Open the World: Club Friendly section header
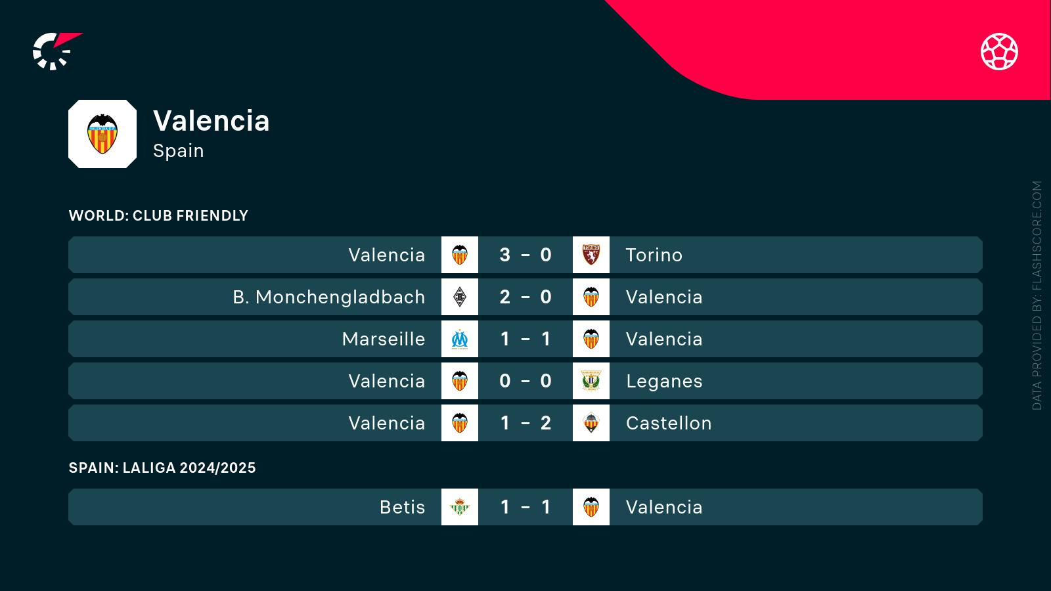 [x=158, y=215]
